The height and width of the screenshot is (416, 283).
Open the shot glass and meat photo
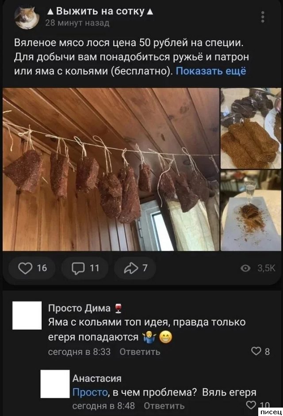point(251,210)
